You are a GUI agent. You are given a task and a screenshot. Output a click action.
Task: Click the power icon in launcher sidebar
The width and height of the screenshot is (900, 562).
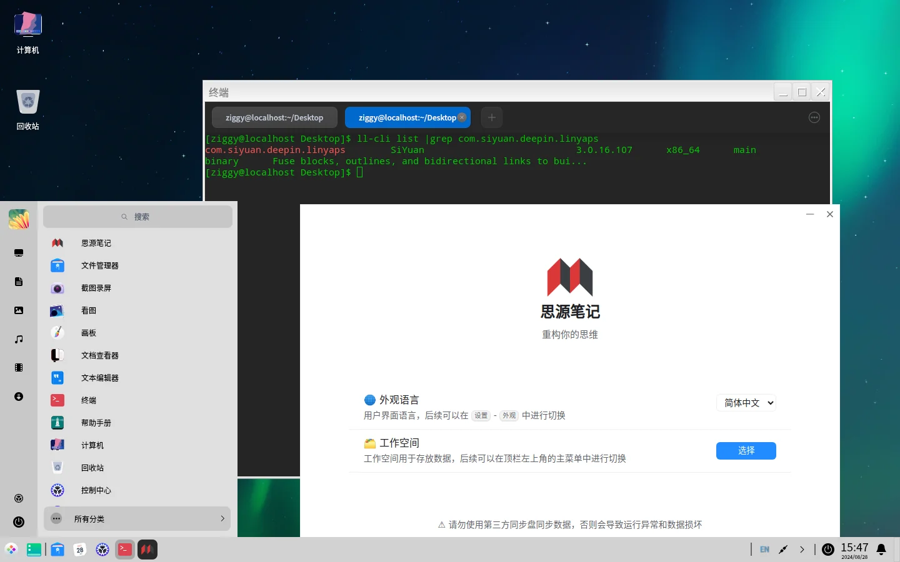(19, 522)
